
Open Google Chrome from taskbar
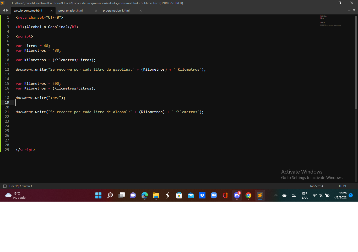coord(248,195)
